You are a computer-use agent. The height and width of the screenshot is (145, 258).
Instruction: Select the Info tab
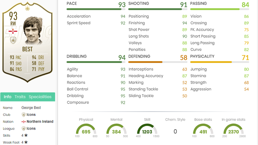tap(8, 97)
